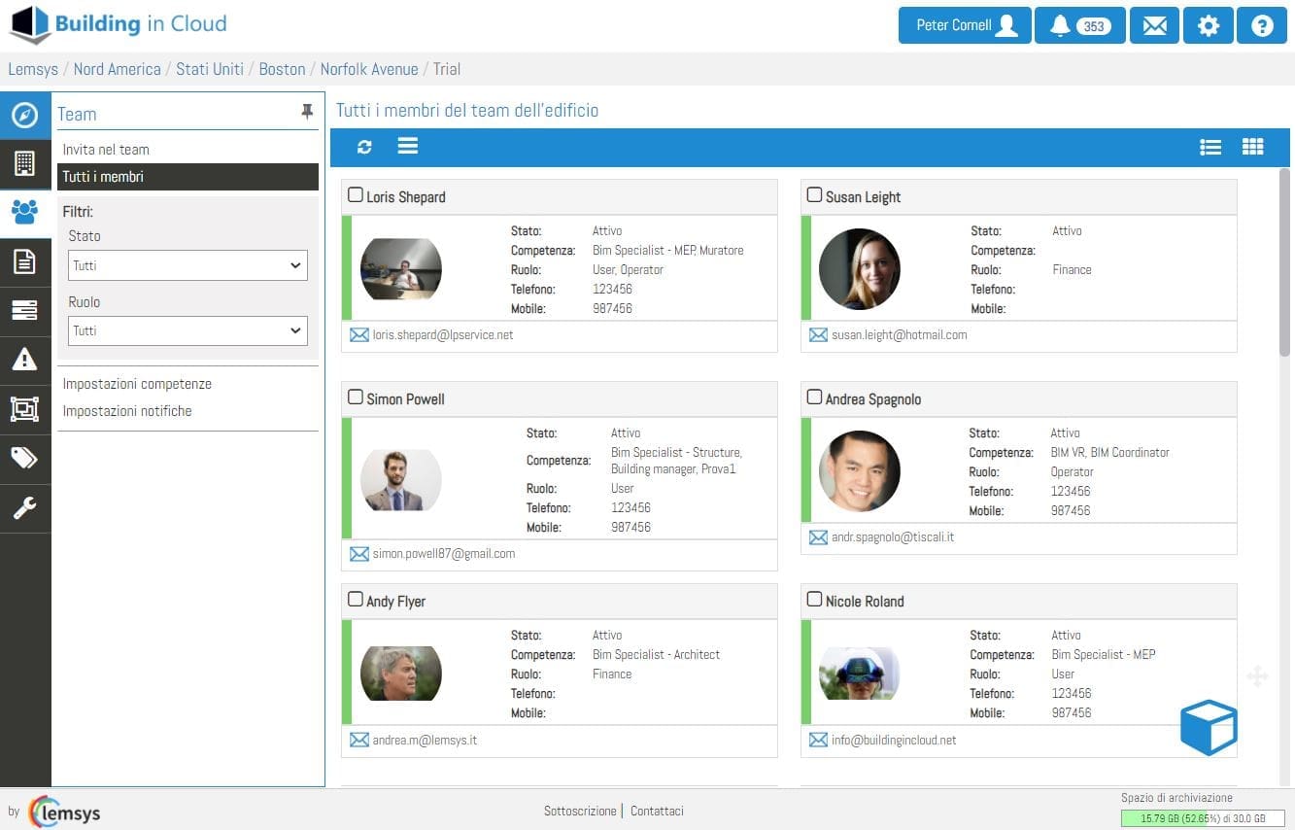Viewport: 1295px width, 830px height.
Task: Open the object group sidebar icon
Action: [x=24, y=409]
